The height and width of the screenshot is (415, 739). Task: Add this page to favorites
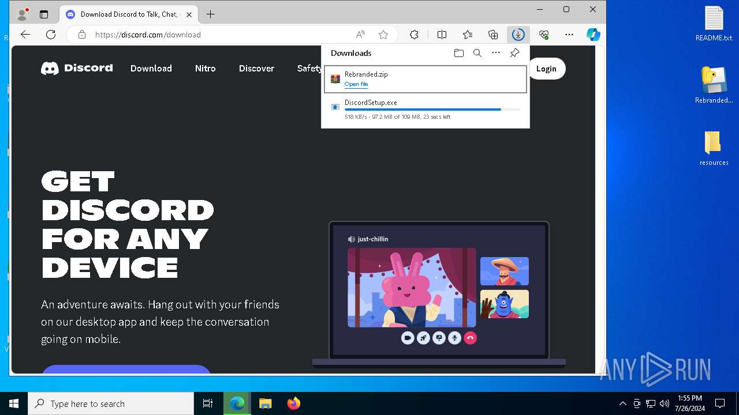click(383, 35)
